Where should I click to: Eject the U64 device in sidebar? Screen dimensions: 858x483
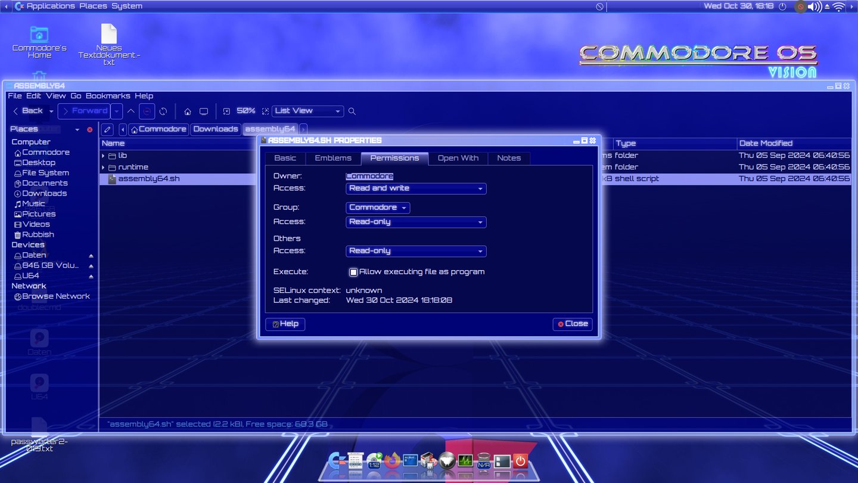pyautogui.click(x=91, y=276)
